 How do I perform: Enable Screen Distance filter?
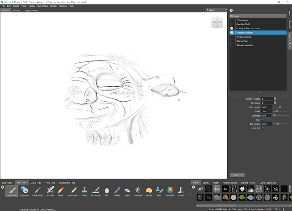tap(232, 36)
